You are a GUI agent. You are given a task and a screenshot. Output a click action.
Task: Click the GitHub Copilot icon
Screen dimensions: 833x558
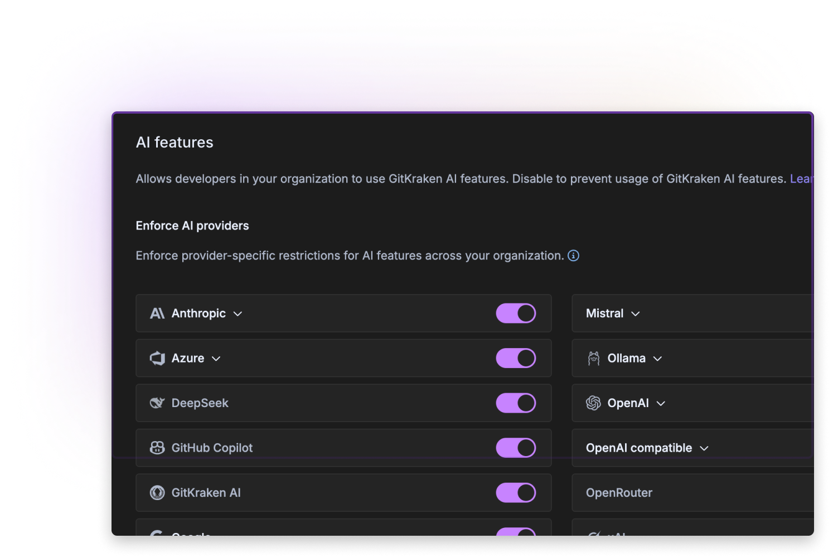point(157,448)
